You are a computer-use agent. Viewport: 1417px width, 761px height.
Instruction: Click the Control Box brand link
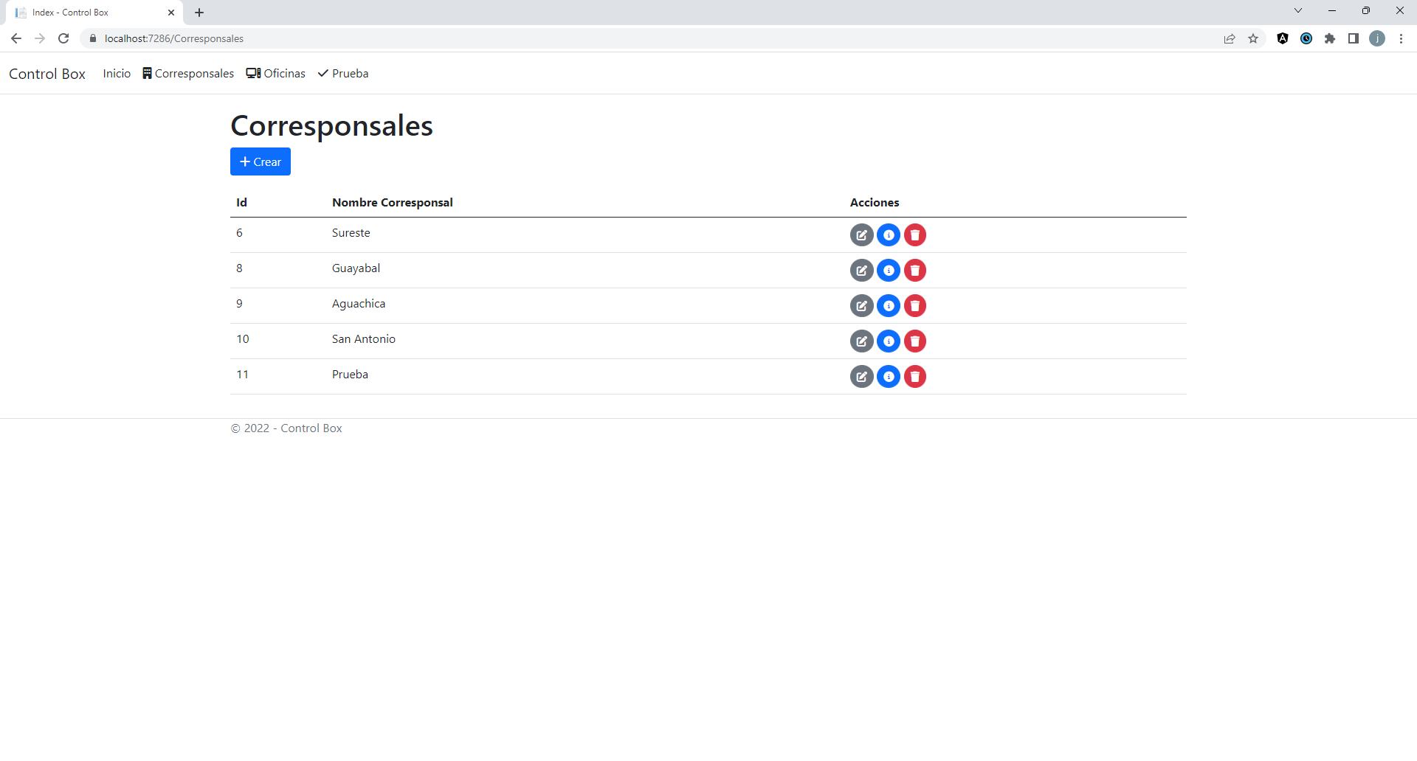pyautogui.click(x=47, y=74)
